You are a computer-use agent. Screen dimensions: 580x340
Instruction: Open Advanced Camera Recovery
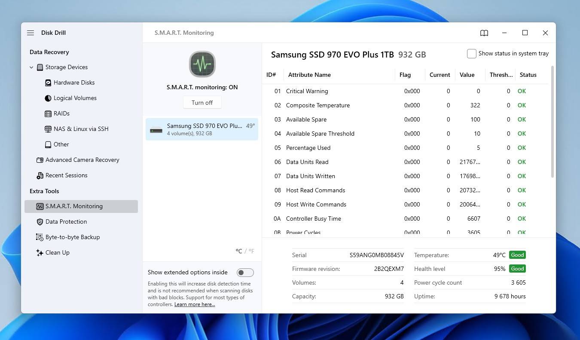click(x=82, y=160)
